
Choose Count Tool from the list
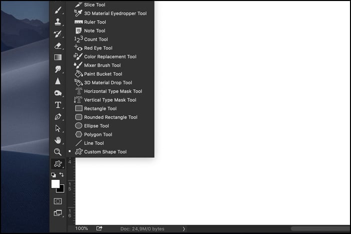[110, 40]
